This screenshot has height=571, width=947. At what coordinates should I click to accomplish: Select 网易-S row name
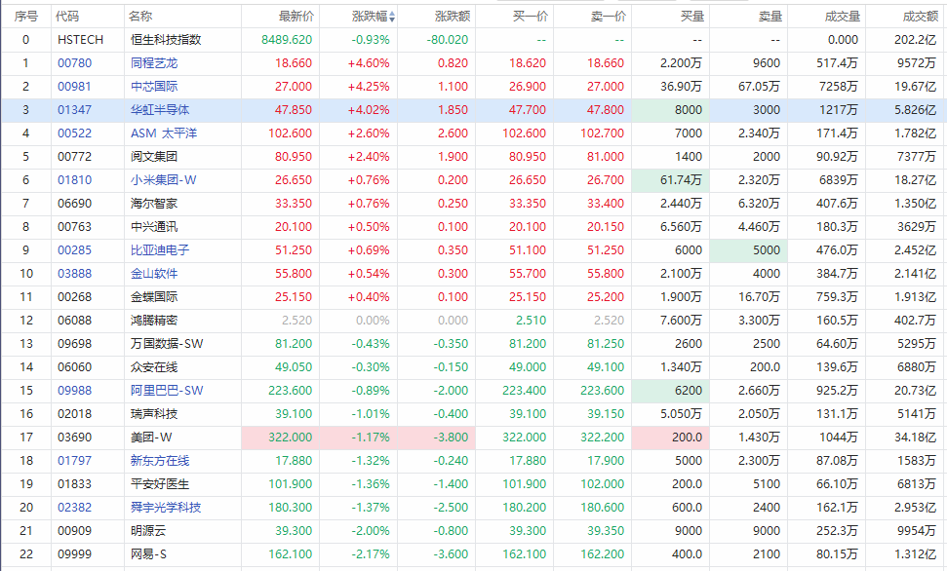[x=148, y=554]
